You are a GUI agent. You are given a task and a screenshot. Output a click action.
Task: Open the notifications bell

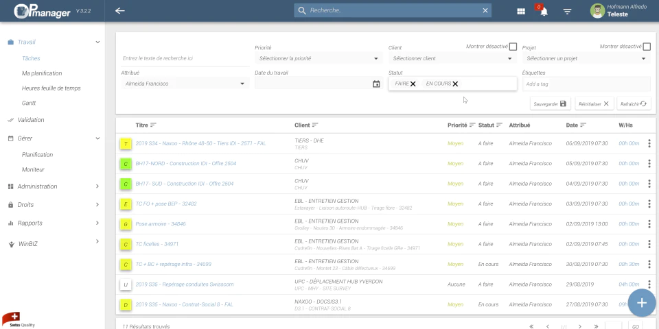[x=544, y=12]
